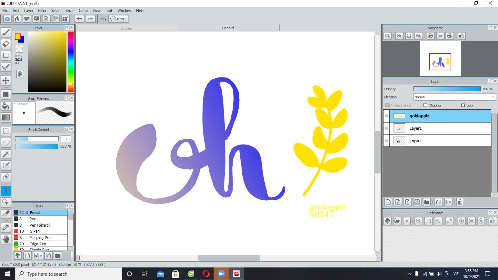Image resolution: width=498 pixels, height=280 pixels.
Task: Open an image with the Reference folder icon
Action: coord(397,221)
